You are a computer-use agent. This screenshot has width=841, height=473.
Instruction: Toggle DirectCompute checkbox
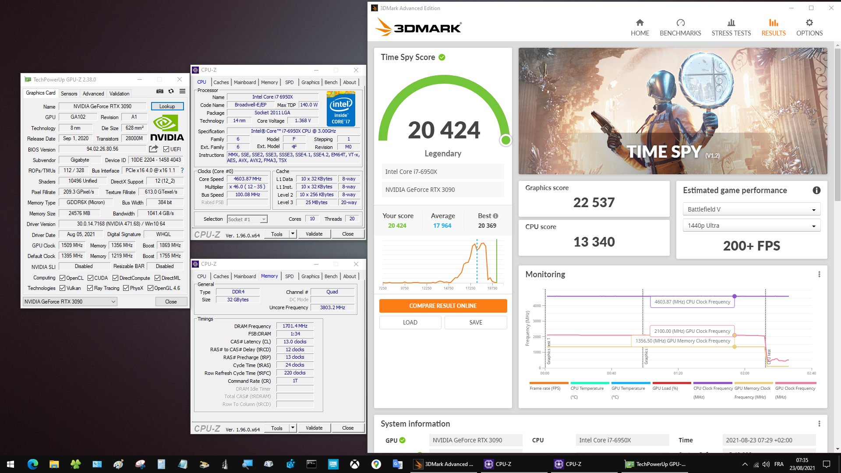pos(115,278)
